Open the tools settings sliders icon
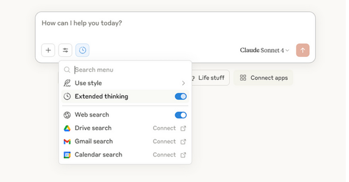The width and height of the screenshot is (349, 182). point(65,50)
